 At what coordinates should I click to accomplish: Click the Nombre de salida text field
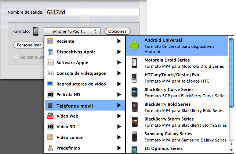pyautogui.click(x=92, y=12)
